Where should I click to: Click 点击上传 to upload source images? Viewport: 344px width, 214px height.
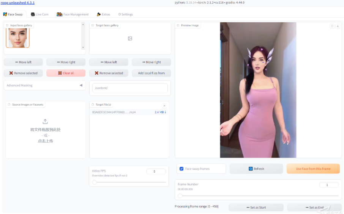point(46,141)
